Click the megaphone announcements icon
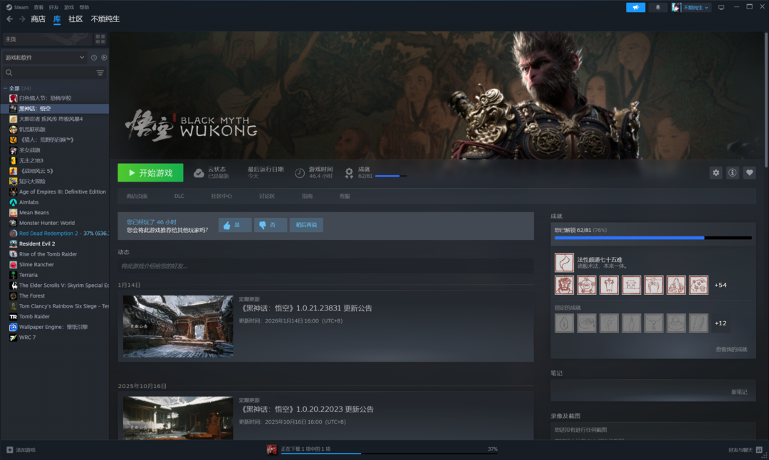Image resolution: width=769 pixels, height=460 pixels. pyautogui.click(x=635, y=7)
